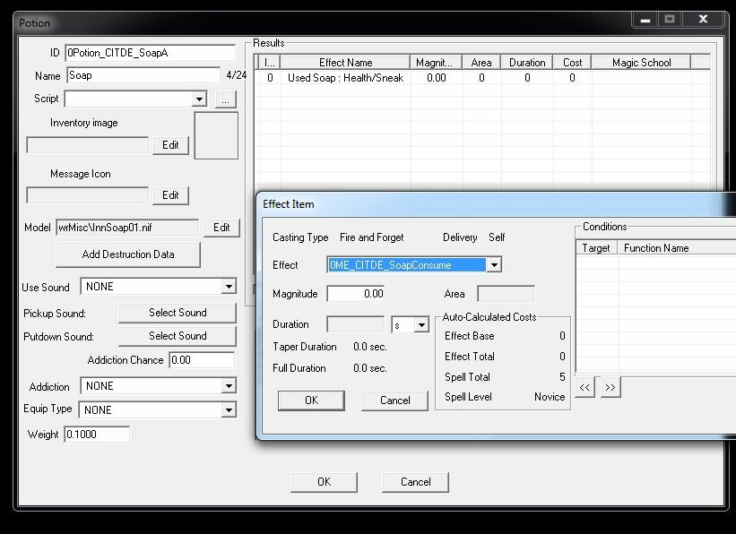Expand the Effect combo box
The image size is (736, 534).
coord(493,265)
